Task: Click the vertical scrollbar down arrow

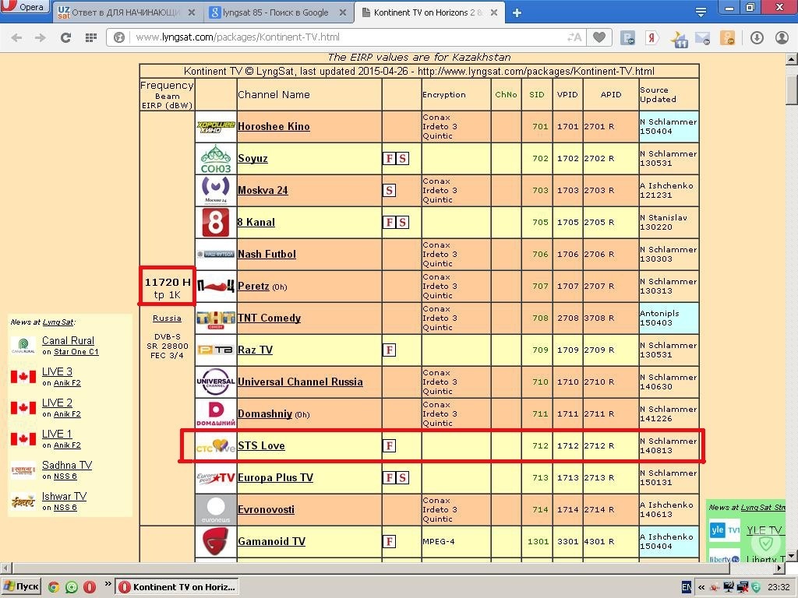Action: (792, 555)
